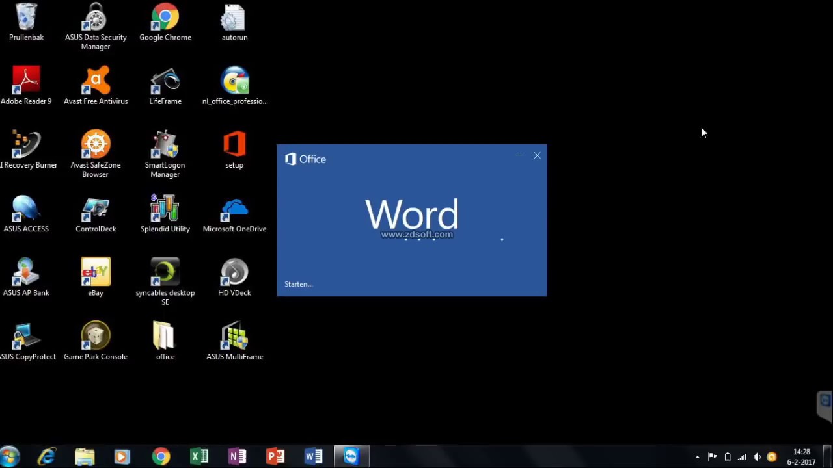Image resolution: width=833 pixels, height=468 pixels.
Task: Open the Prullenbak recycle bin icon
Action: pyautogui.click(x=26, y=23)
